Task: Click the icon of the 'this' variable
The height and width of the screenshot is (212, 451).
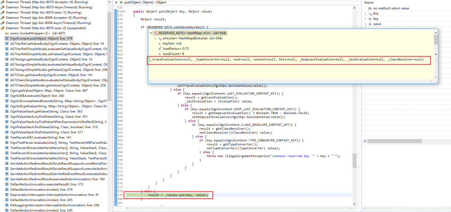Action: [x=370, y=13]
